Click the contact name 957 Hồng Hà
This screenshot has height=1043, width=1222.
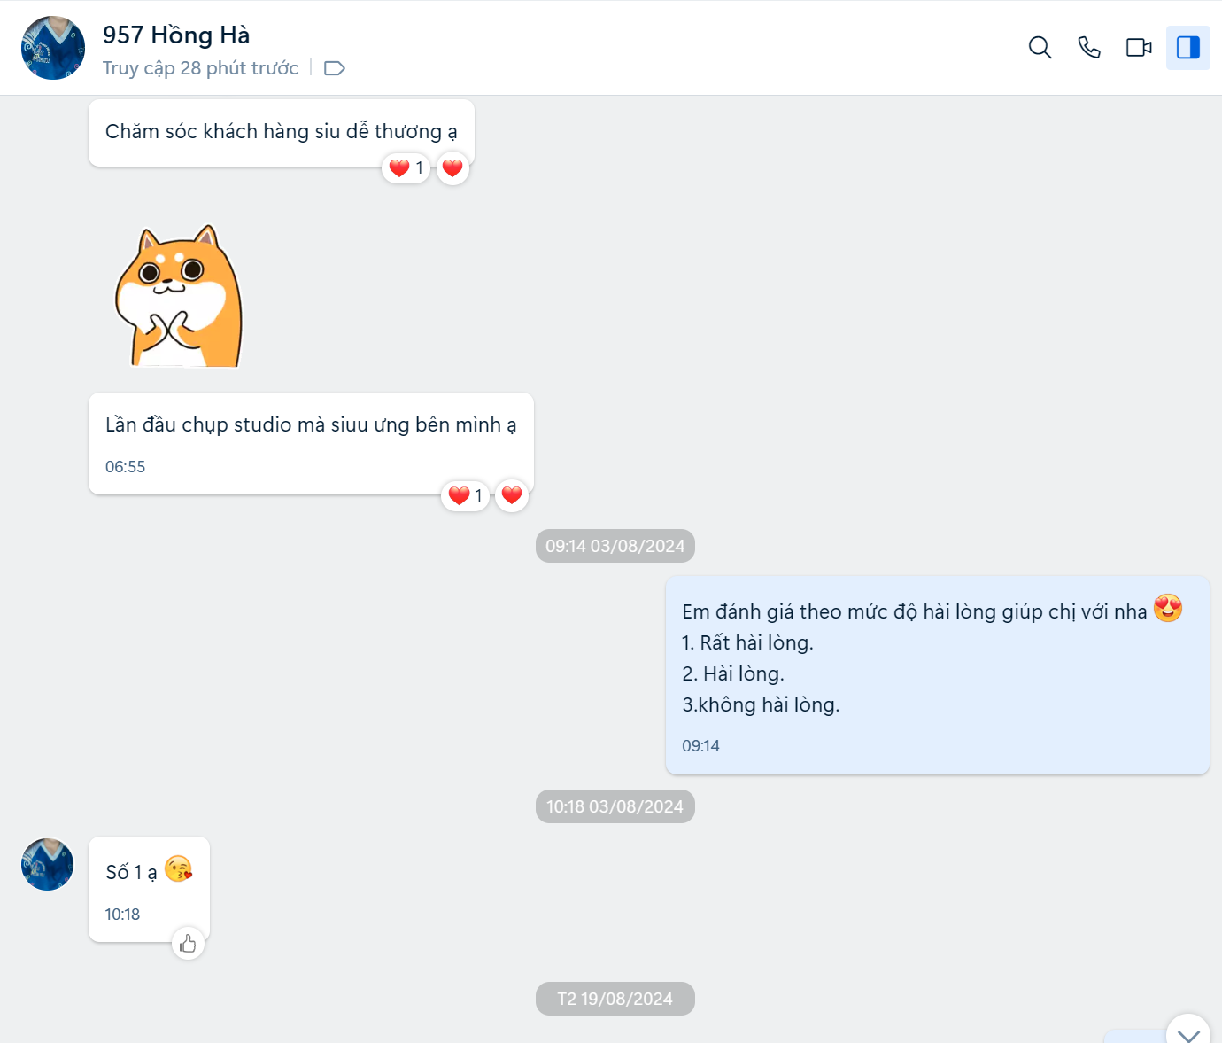[x=176, y=35]
